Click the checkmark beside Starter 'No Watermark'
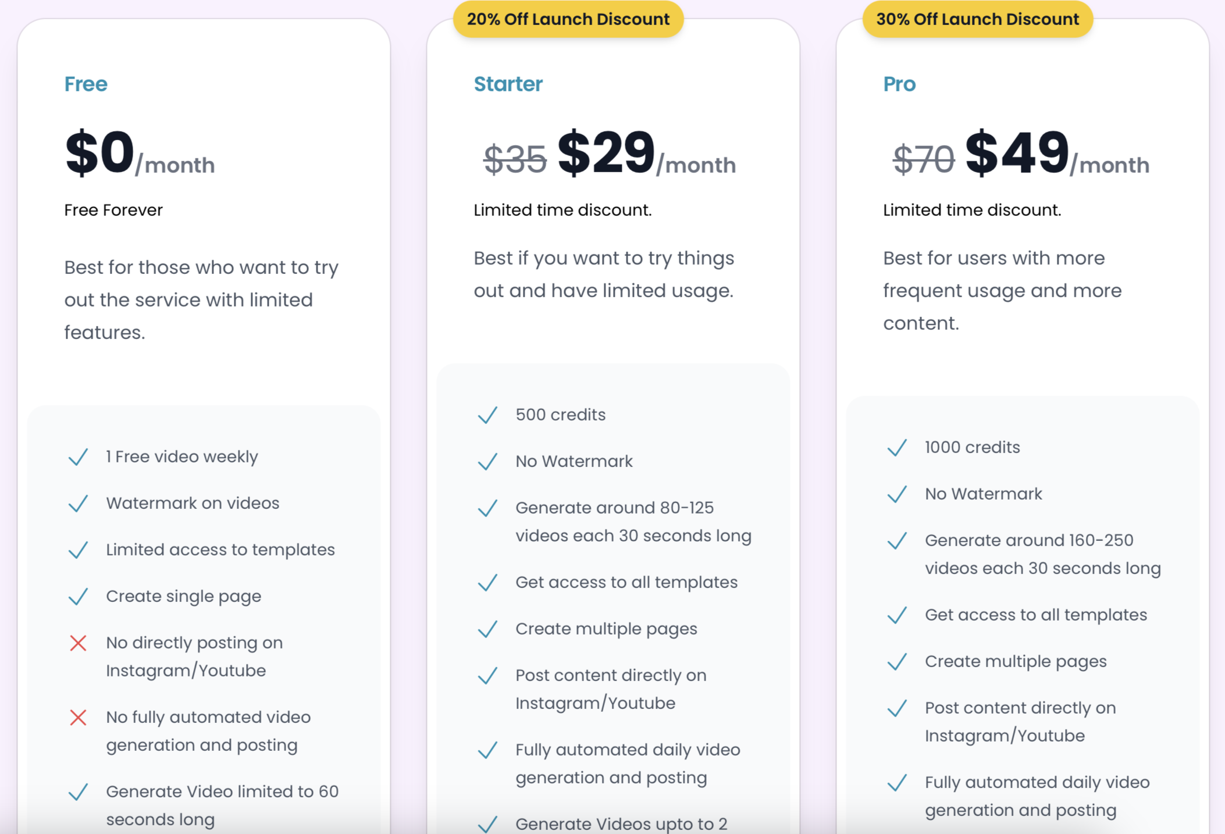The width and height of the screenshot is (1225, 834). coord(487,462)
